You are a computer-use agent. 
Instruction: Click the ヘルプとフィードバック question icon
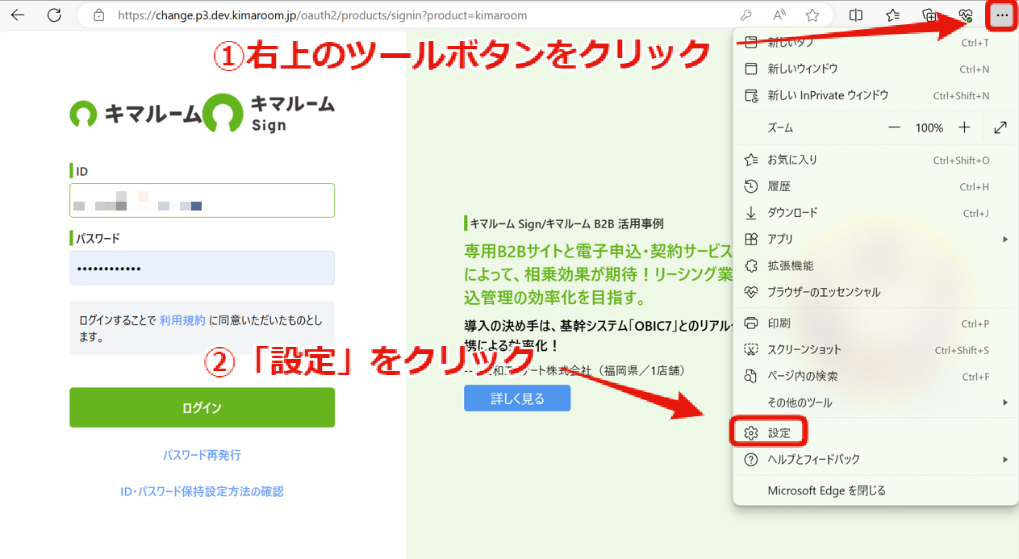[751, 460]
